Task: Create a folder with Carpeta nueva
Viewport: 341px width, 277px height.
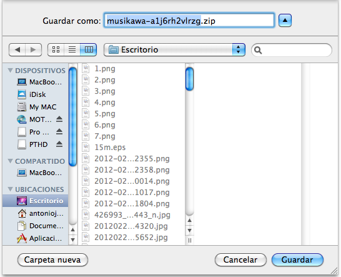Action: coord(52,259)
